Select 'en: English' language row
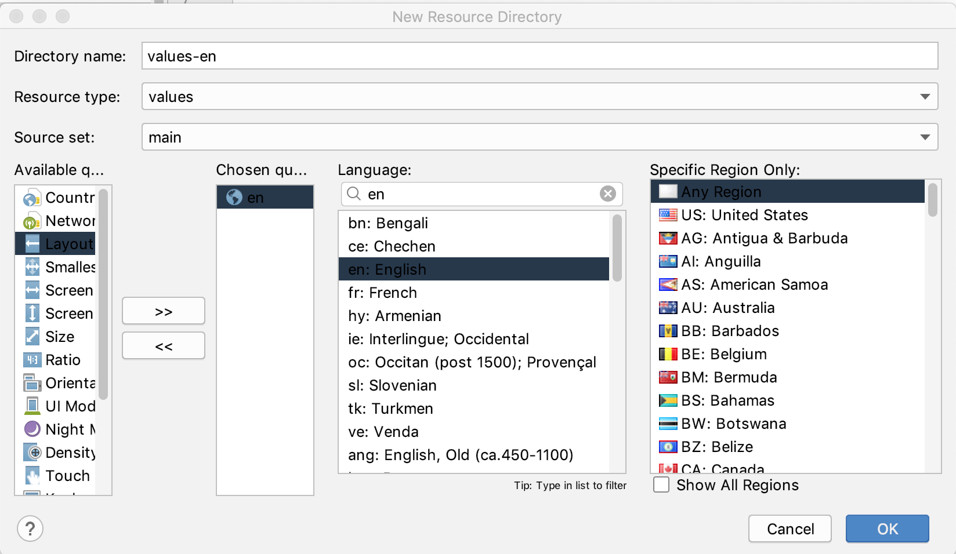956x554 pixels. pos(474,269)
